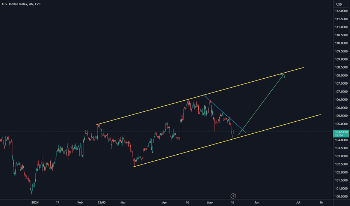Click the 109.0000 price axis label
The height and width of the screenshot is (206, 350).
click(341, 59)
